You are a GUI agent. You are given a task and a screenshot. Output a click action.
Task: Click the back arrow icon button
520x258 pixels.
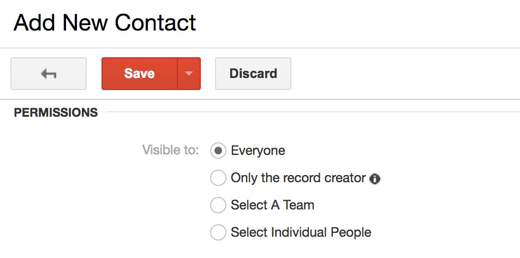(x=49, y=74)
